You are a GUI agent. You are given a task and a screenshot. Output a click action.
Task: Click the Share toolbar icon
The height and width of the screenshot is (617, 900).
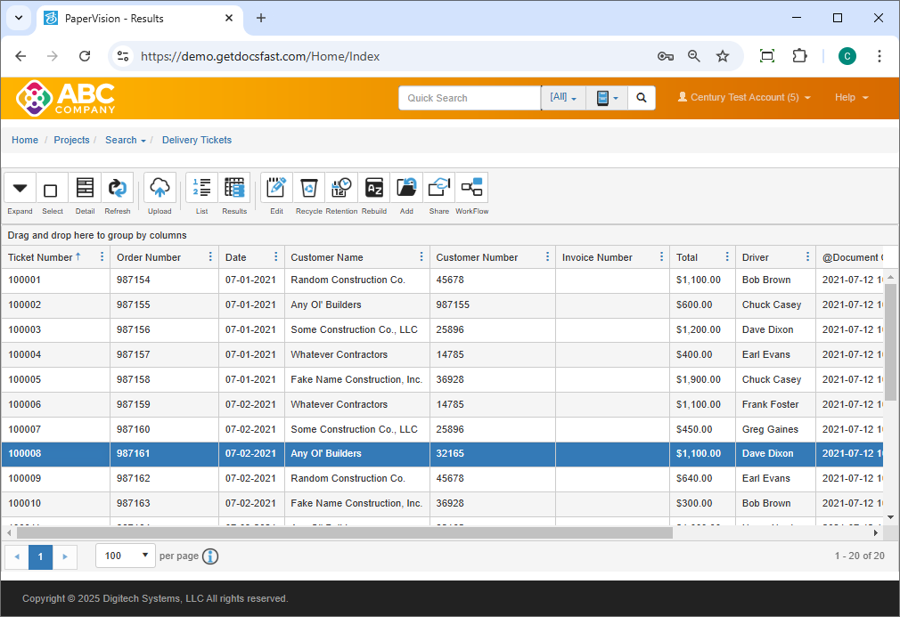(439, 189)
